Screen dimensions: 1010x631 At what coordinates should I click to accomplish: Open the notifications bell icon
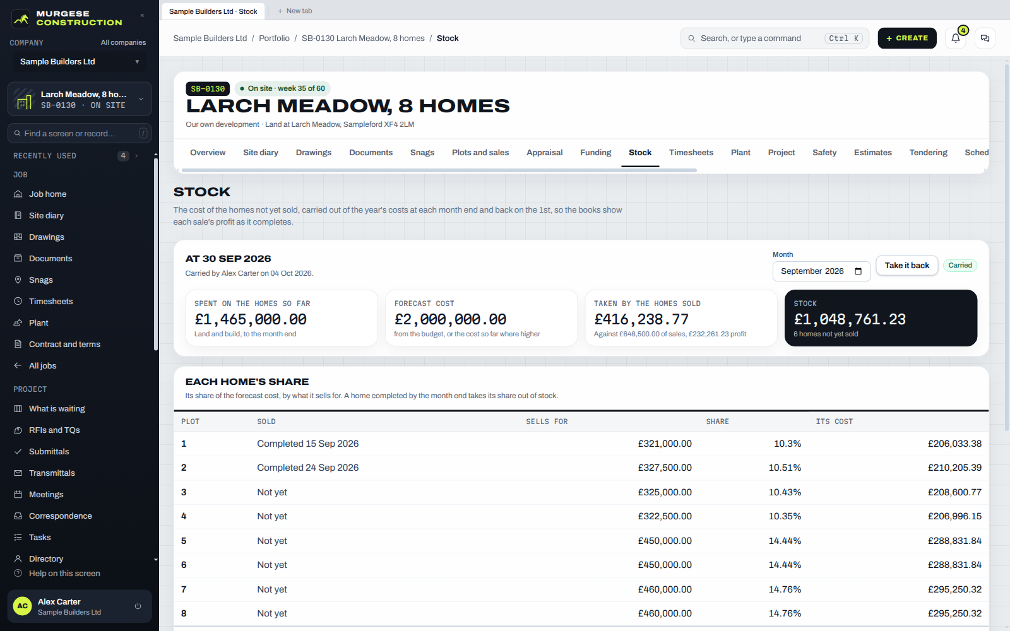pyautogui.click(x=956, y=38)
